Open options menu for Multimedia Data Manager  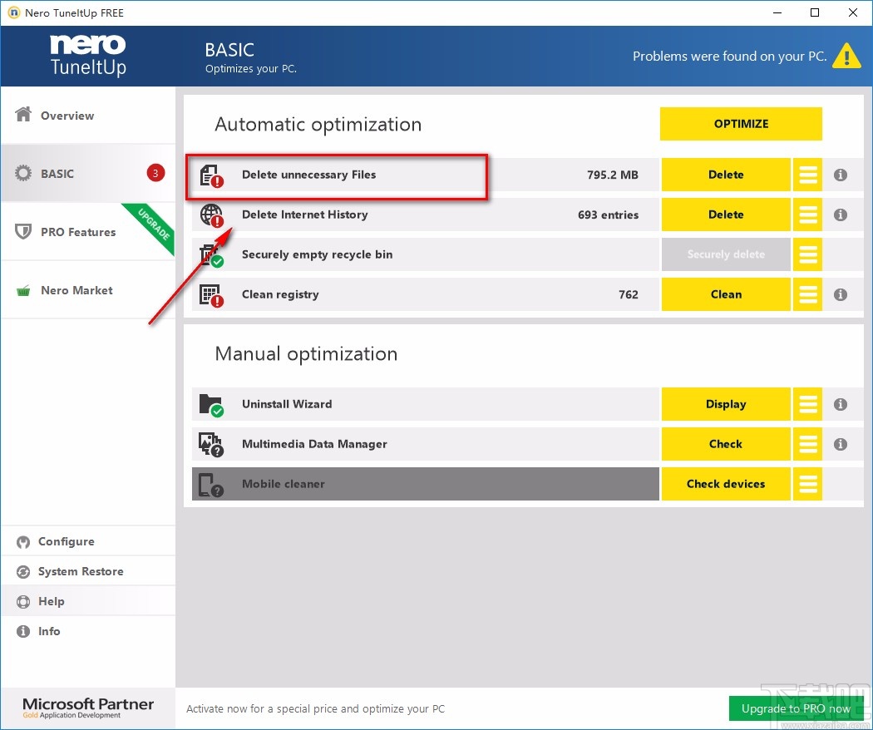[808, 444]
